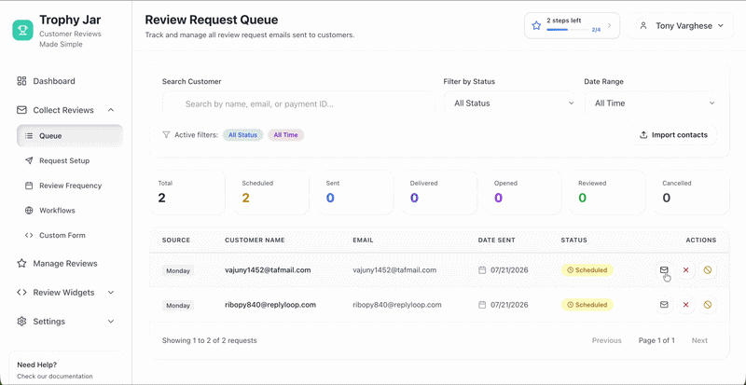Click the send email icon for vajuny1452

[664, 269]
